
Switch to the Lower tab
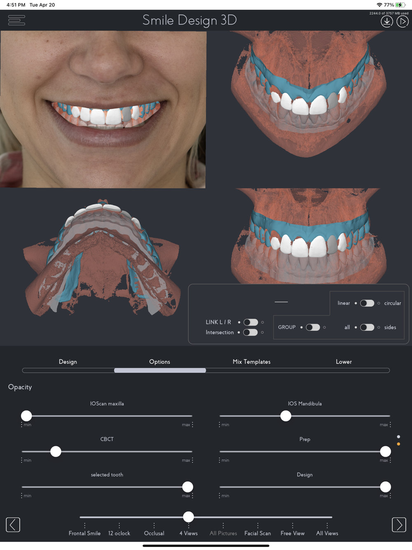tap(344, 362)
